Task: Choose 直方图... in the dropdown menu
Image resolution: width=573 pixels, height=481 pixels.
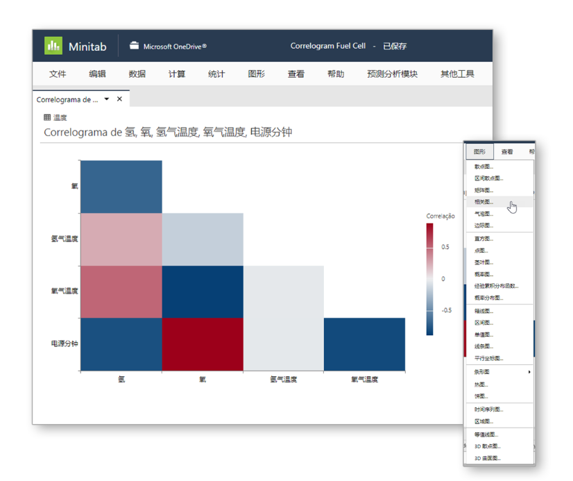Action: click(x=484, y=239)
